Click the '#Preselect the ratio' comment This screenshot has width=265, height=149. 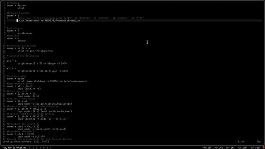(x=20, y=132)
